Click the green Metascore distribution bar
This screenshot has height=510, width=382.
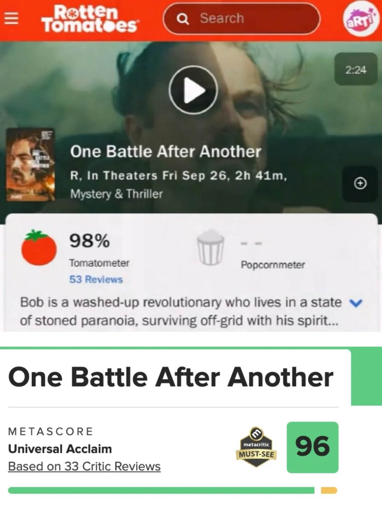click(161, 491)
